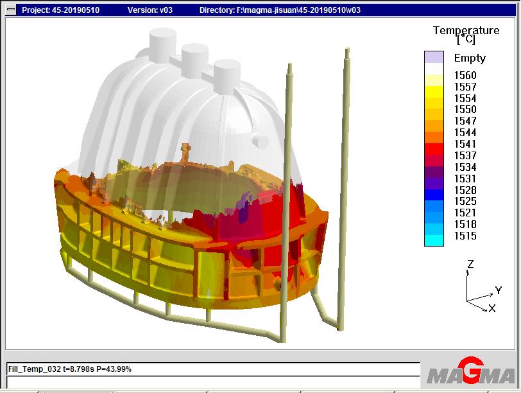Click the Fill_Temp_032 t=8.798s P=43.99% status field
Screen dimensions: 521x393
tap(213, 369)
